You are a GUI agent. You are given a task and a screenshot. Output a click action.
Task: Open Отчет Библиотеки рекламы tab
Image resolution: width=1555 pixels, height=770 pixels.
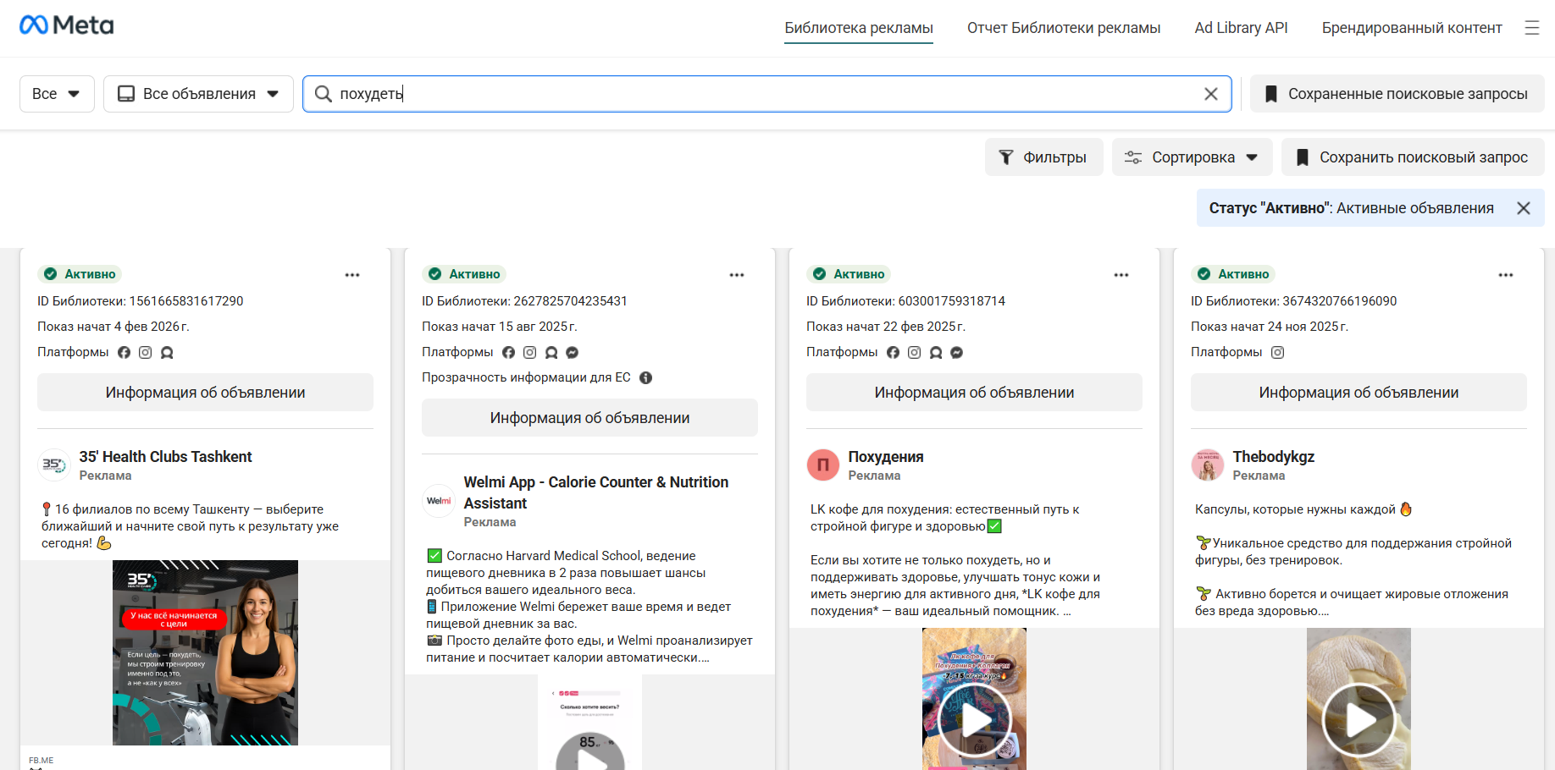(1064, 27)
